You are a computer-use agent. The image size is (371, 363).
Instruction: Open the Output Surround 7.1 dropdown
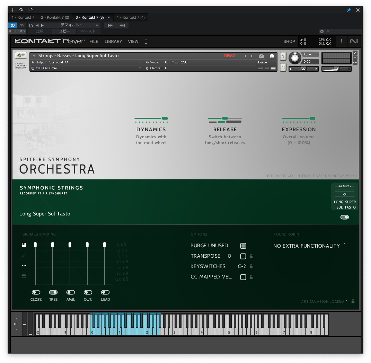86,62
